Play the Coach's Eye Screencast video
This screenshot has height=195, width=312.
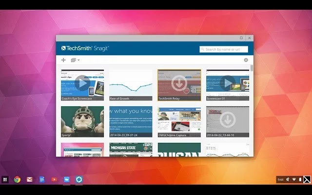[x=82, y=83]
